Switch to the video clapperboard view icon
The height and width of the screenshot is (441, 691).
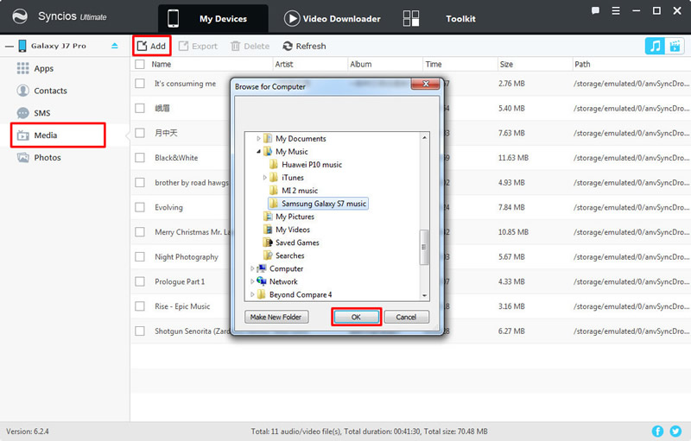(x=675, y=46)
